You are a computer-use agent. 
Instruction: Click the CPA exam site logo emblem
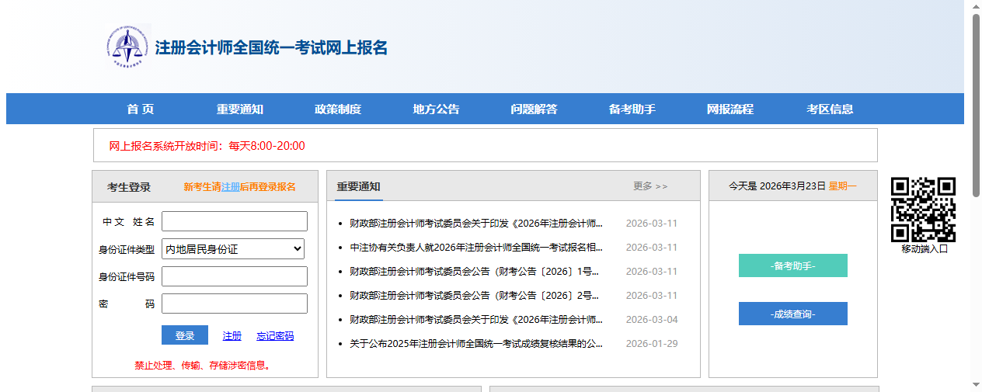(x=127, y=47)
